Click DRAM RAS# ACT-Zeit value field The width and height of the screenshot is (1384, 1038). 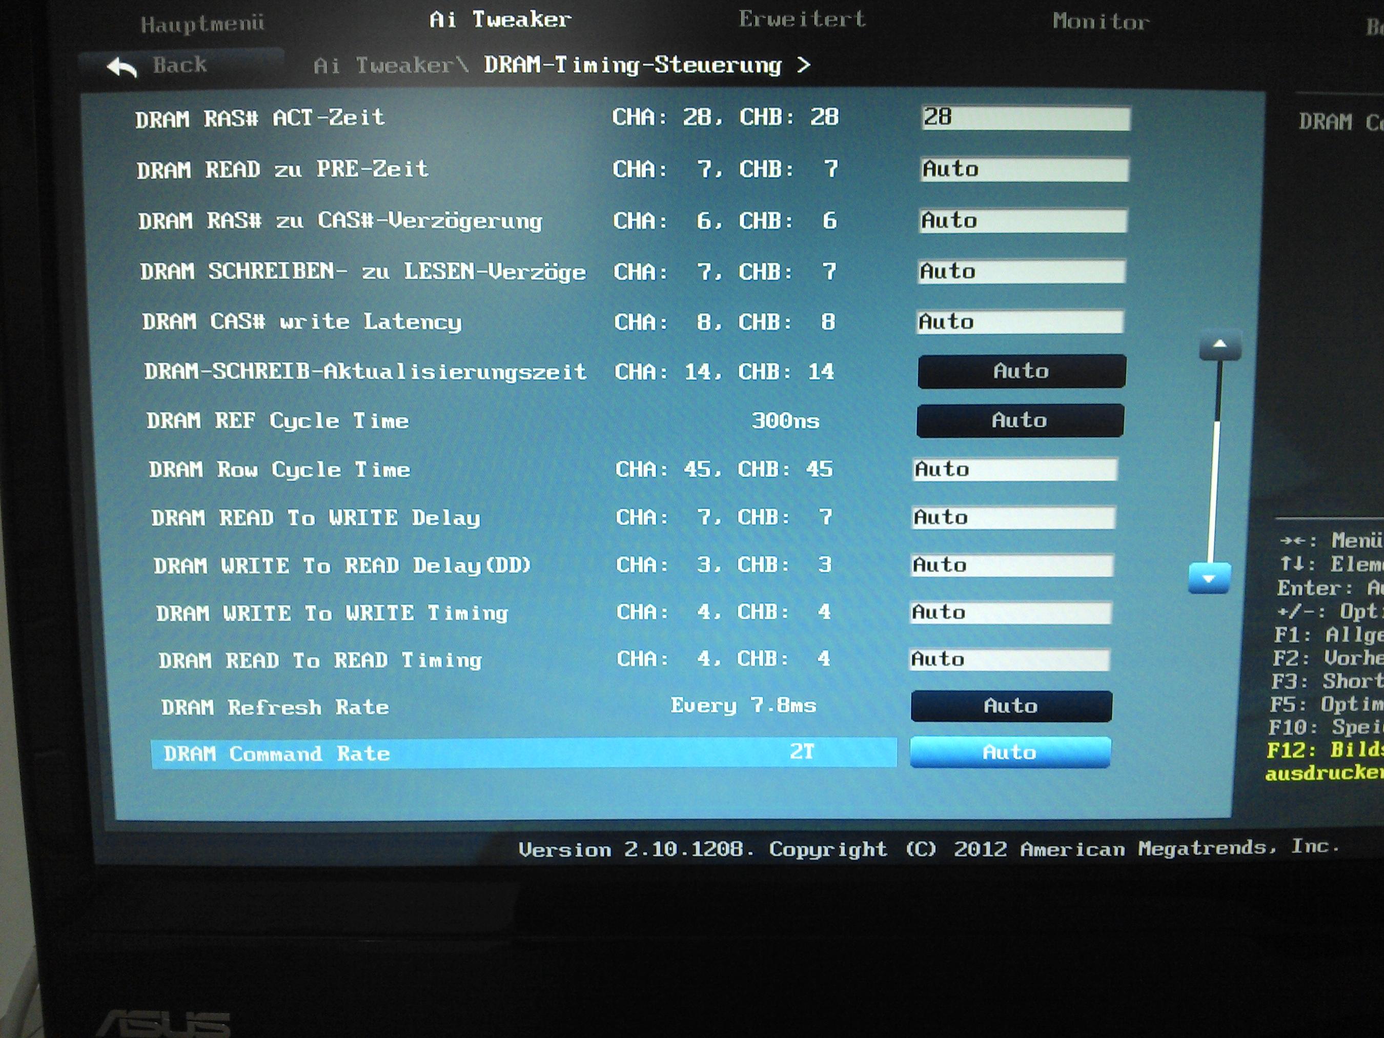[x=1026, y=117]
